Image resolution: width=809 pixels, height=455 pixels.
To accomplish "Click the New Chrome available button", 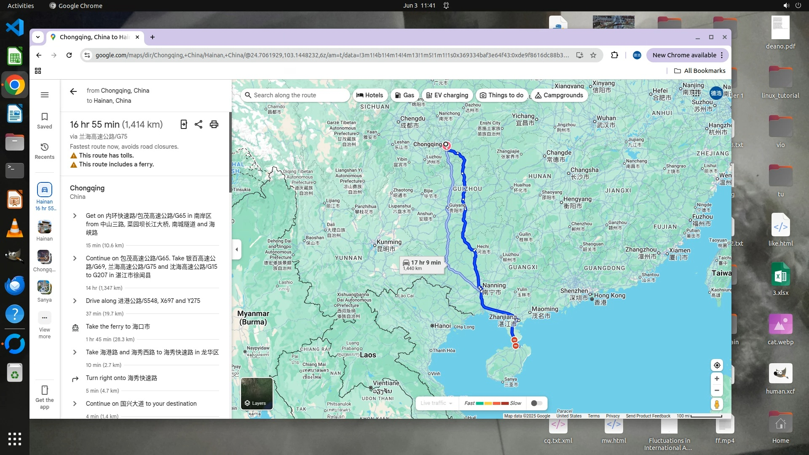I will (684, 55).
